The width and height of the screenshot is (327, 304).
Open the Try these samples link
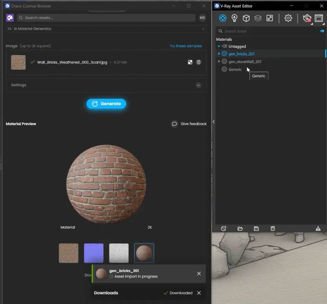tap(185, 46)
